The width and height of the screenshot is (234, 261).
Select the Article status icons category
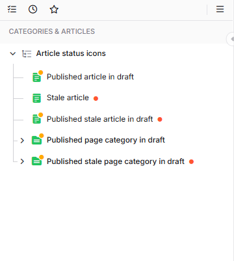pyautogui.click(x=71, y=53)
